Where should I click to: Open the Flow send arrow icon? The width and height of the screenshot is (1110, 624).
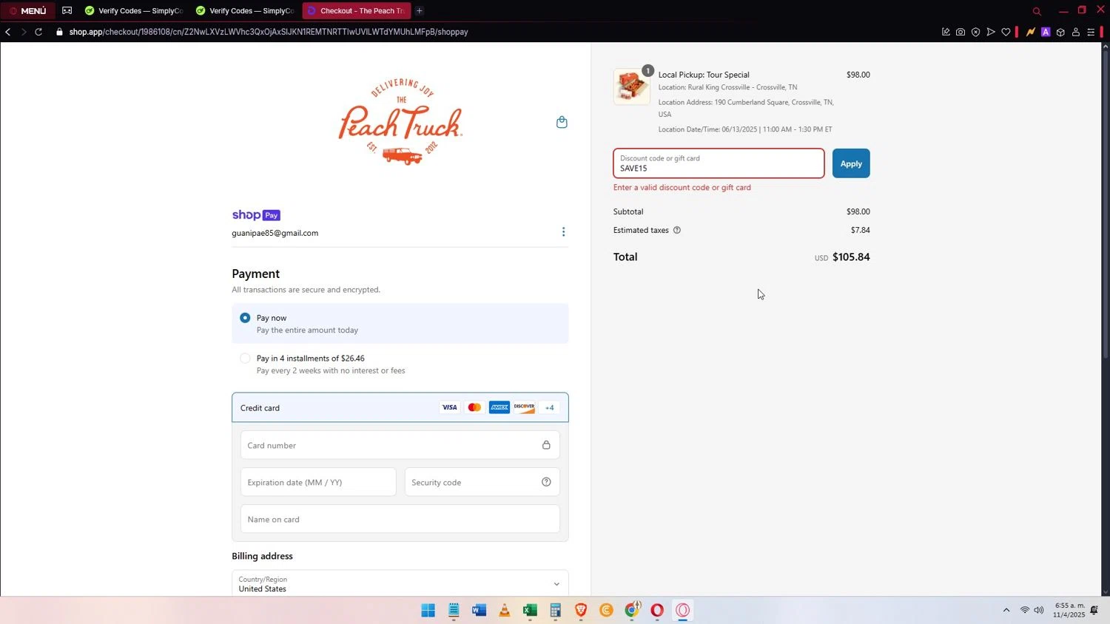coord(991,32)
